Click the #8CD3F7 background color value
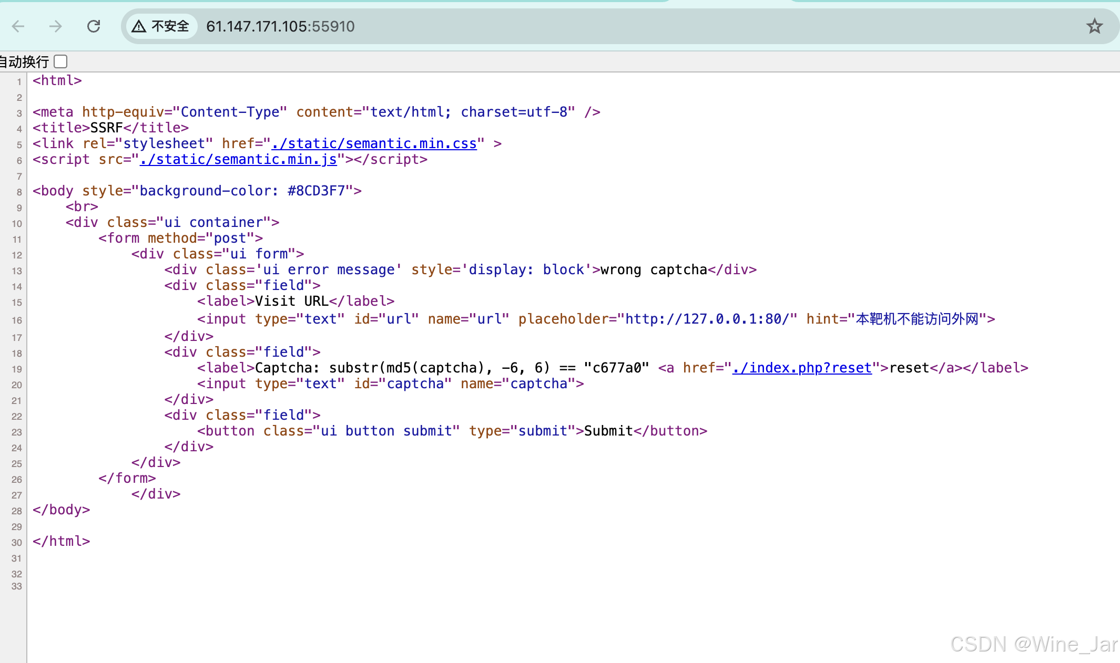Image resolution: width=1120 pixels, height=663 pixels. 316,191
